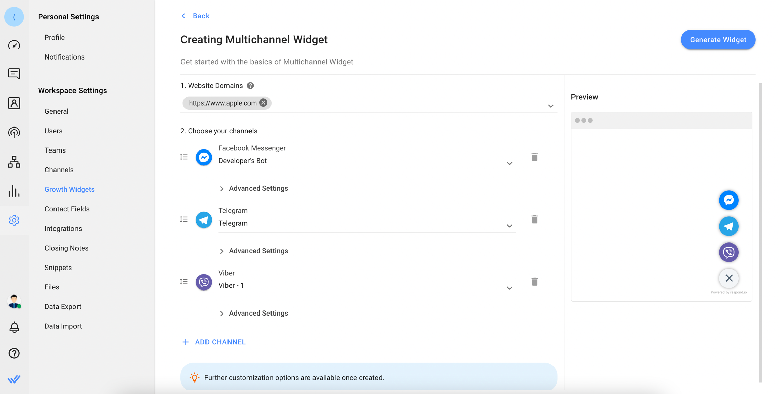The width and height of the screenshot is (780, 394).
Task: Click the workflows hierarchy icon in sidebar
Action: [14, 162]
